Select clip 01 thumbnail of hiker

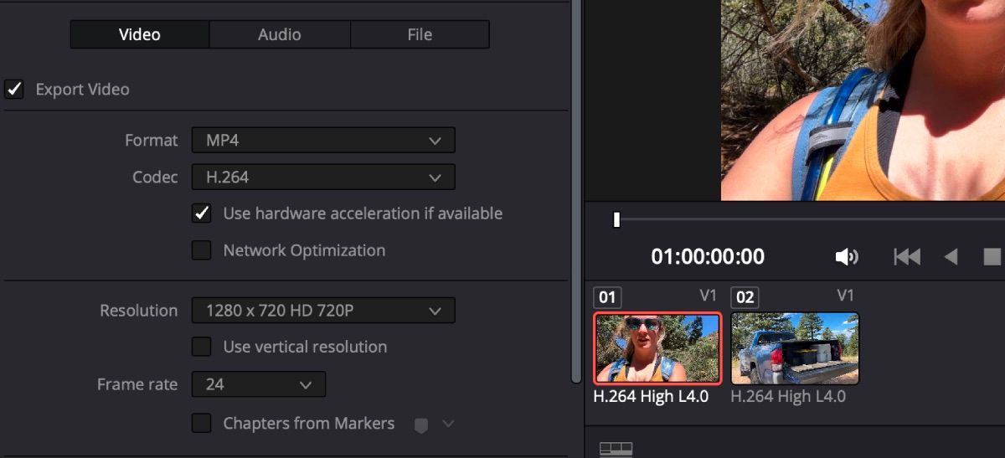657,348
